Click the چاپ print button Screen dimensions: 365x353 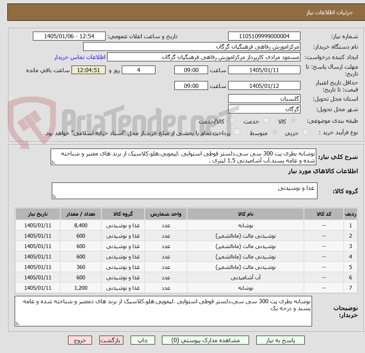[x=143, y=340]
